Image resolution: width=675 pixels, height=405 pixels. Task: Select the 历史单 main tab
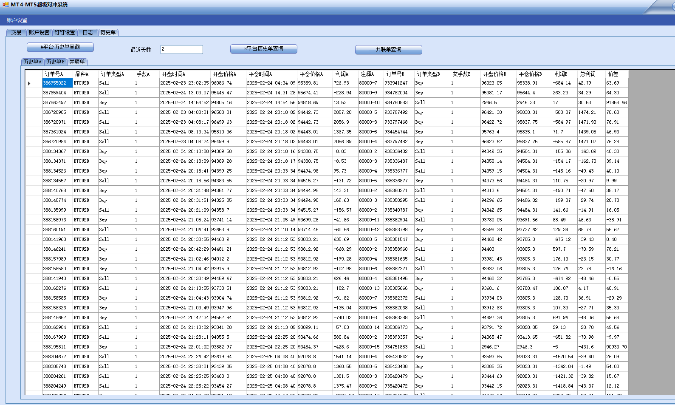[108, 32]
